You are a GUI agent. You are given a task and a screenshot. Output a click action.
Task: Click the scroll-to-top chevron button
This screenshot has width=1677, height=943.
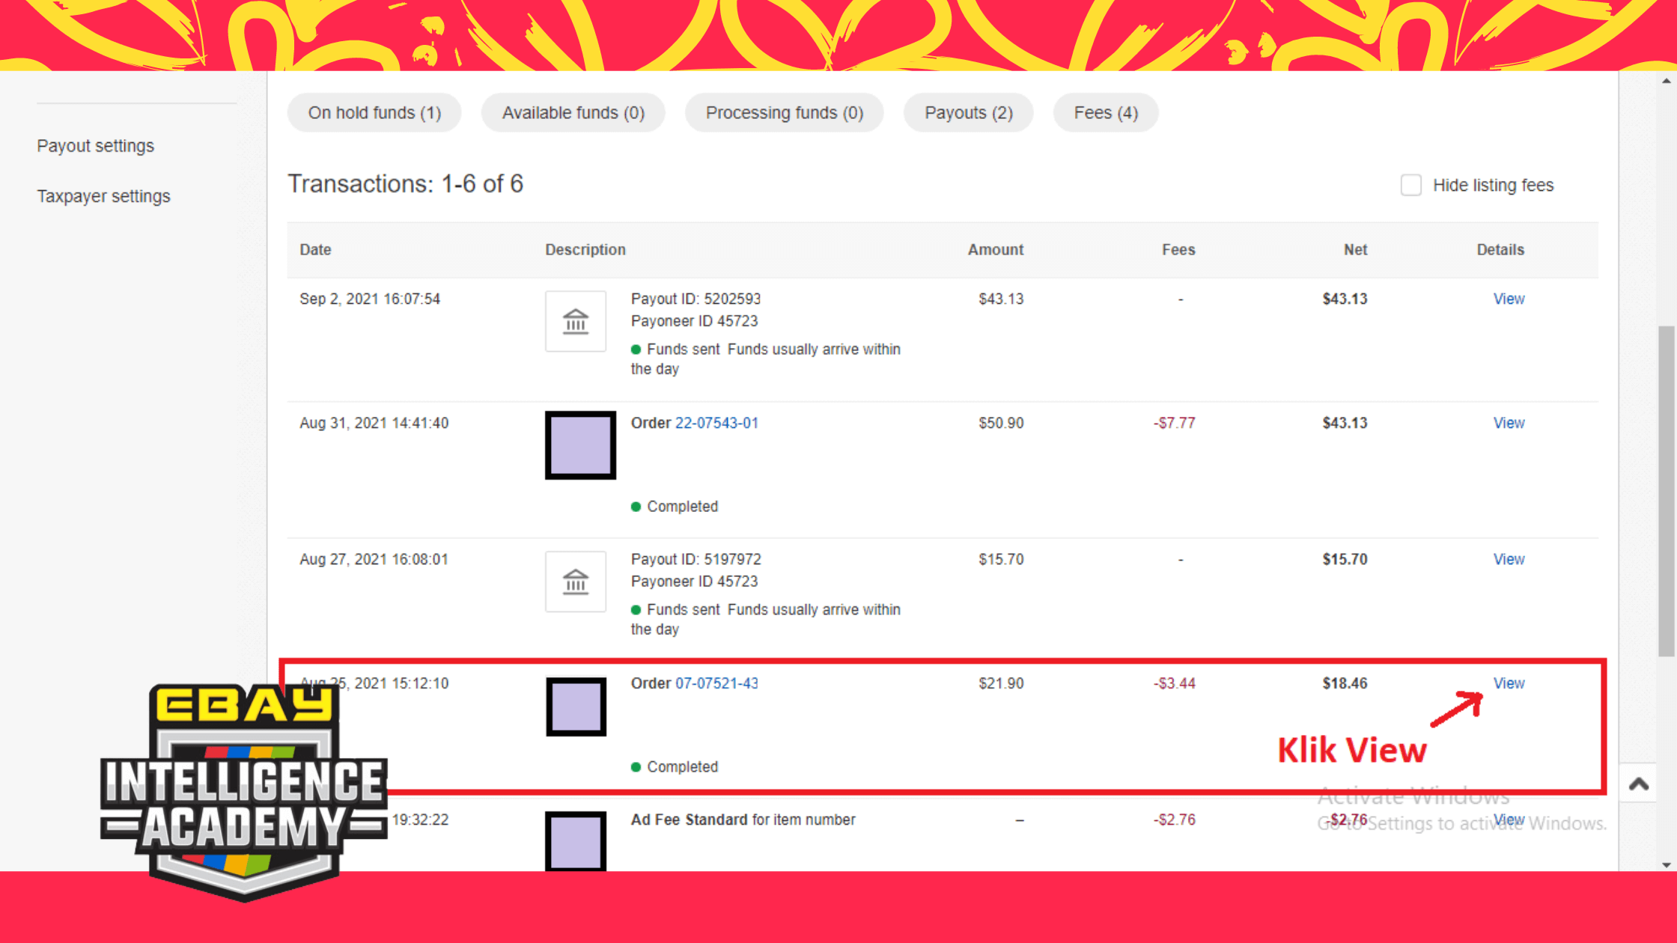[1639, 784]
